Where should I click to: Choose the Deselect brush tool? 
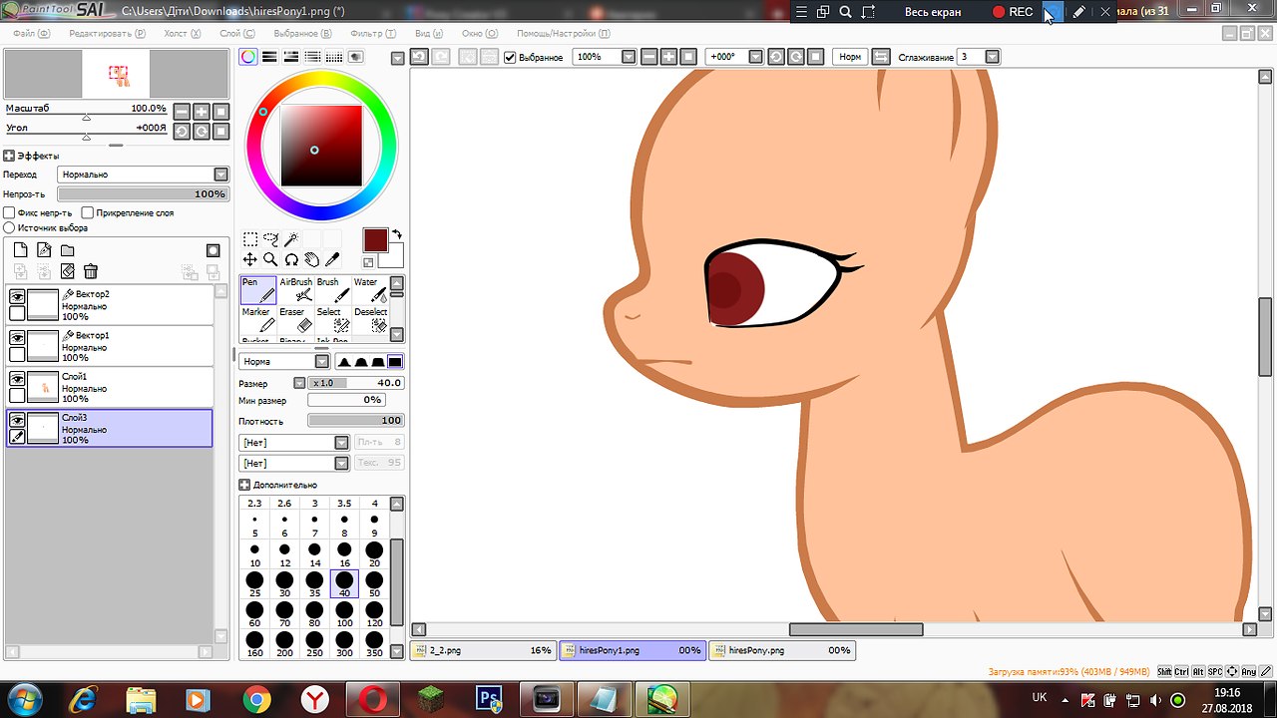[370, 320]
